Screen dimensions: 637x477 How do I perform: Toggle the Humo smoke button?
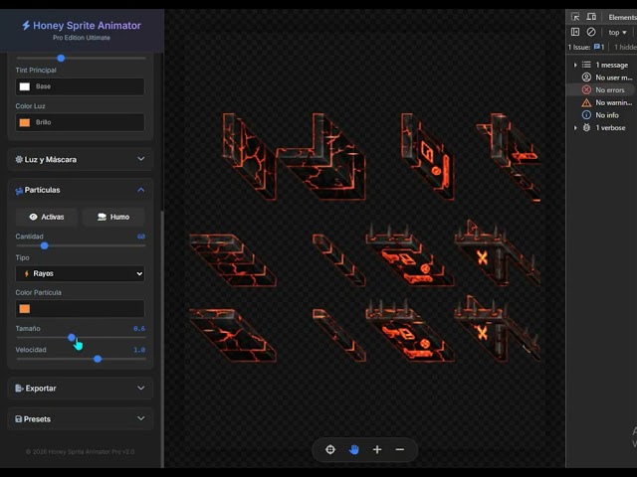113,217
